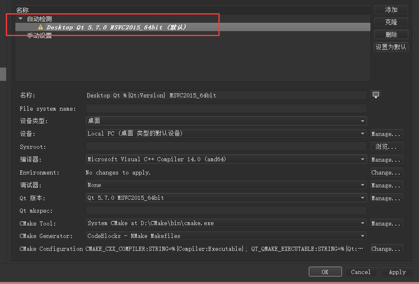Click the Cancel button
Image resolution: width=419 pixels, height=284 pixels.
pyautogui.click(x=361, y=272)
